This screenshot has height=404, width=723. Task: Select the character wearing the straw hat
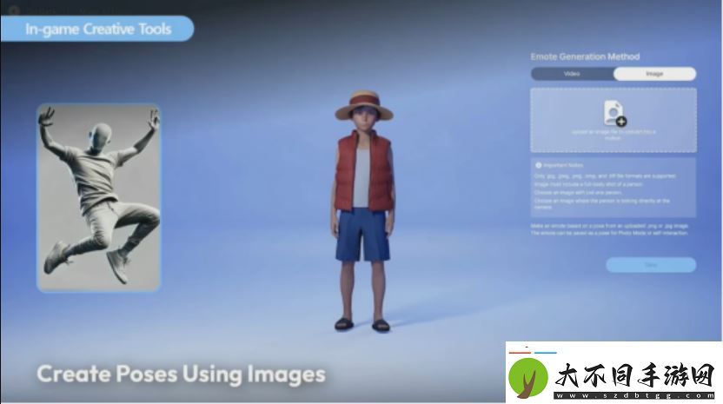(363, 211)
